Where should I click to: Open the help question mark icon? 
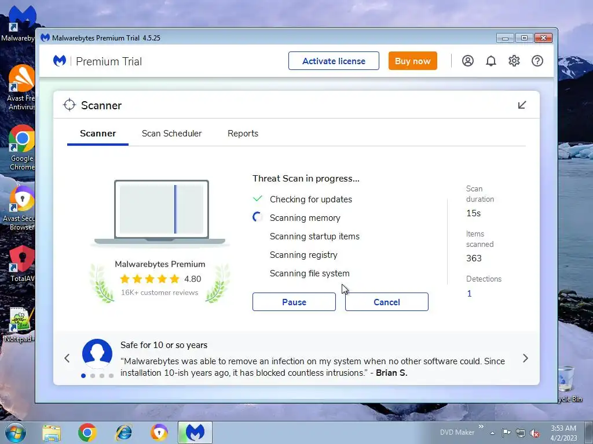[537, 61]
